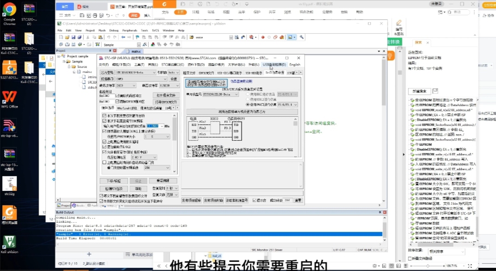Switch to EEPROM文件 tab in STC-ISP
Image resolution: width=496 pixels, height=271 pixels.
coord(206,73)
